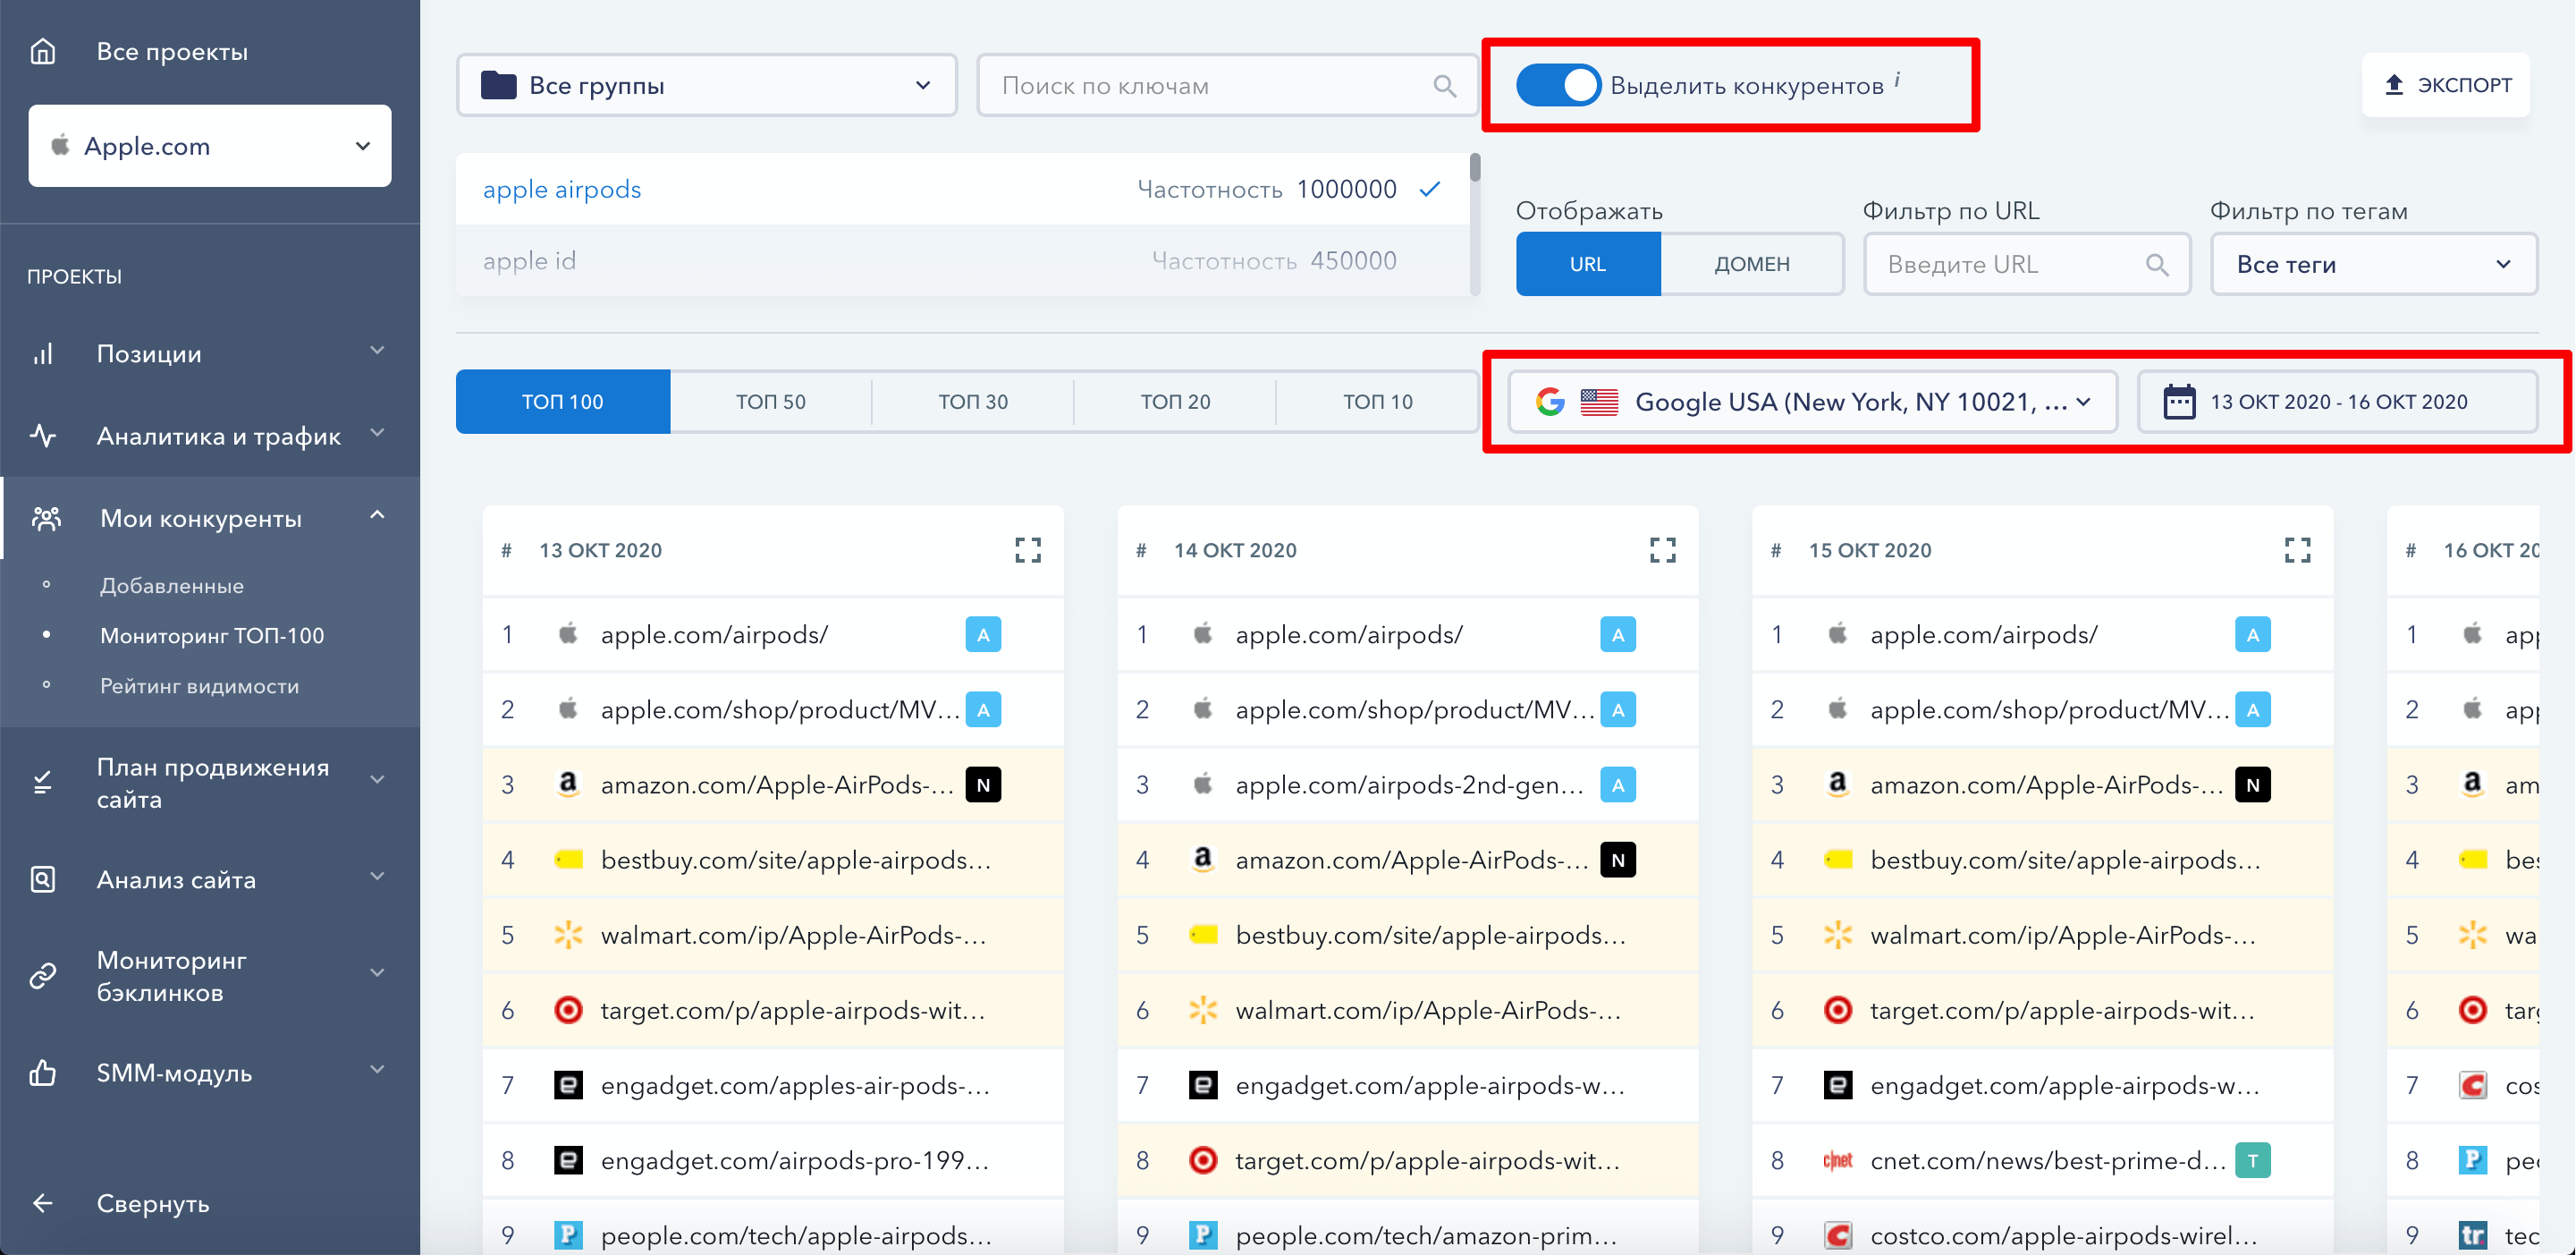Expand the SMM-модуль chevron
The height and width of the screenshot is (1255, 2576).
click(377, 1070)
